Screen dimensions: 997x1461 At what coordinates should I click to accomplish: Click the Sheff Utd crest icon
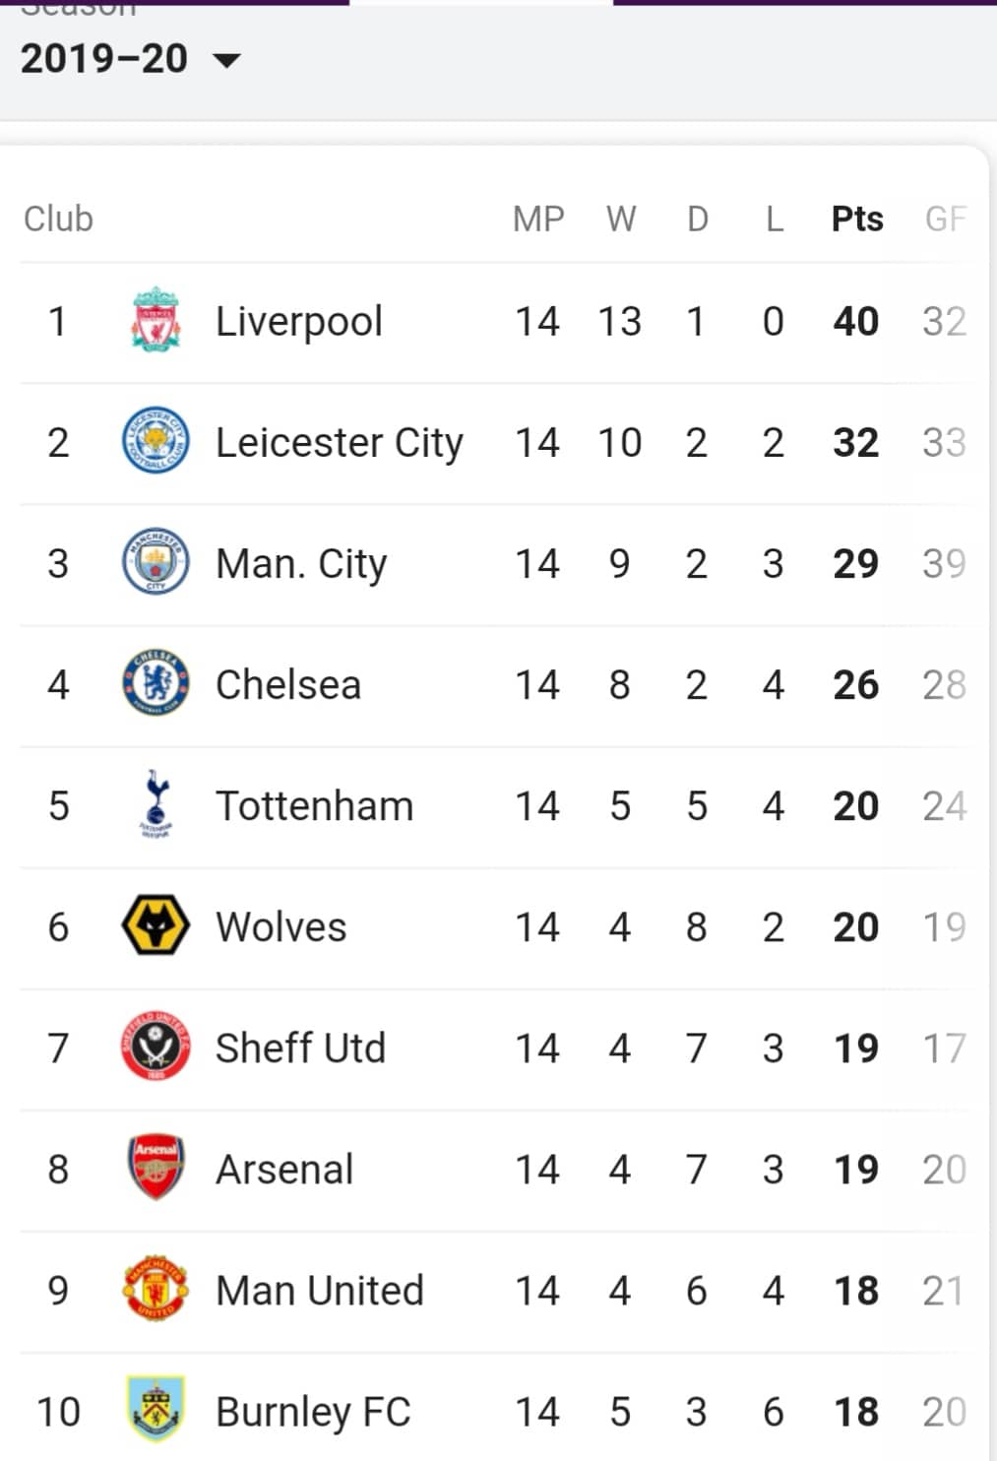coord(156,1047)
